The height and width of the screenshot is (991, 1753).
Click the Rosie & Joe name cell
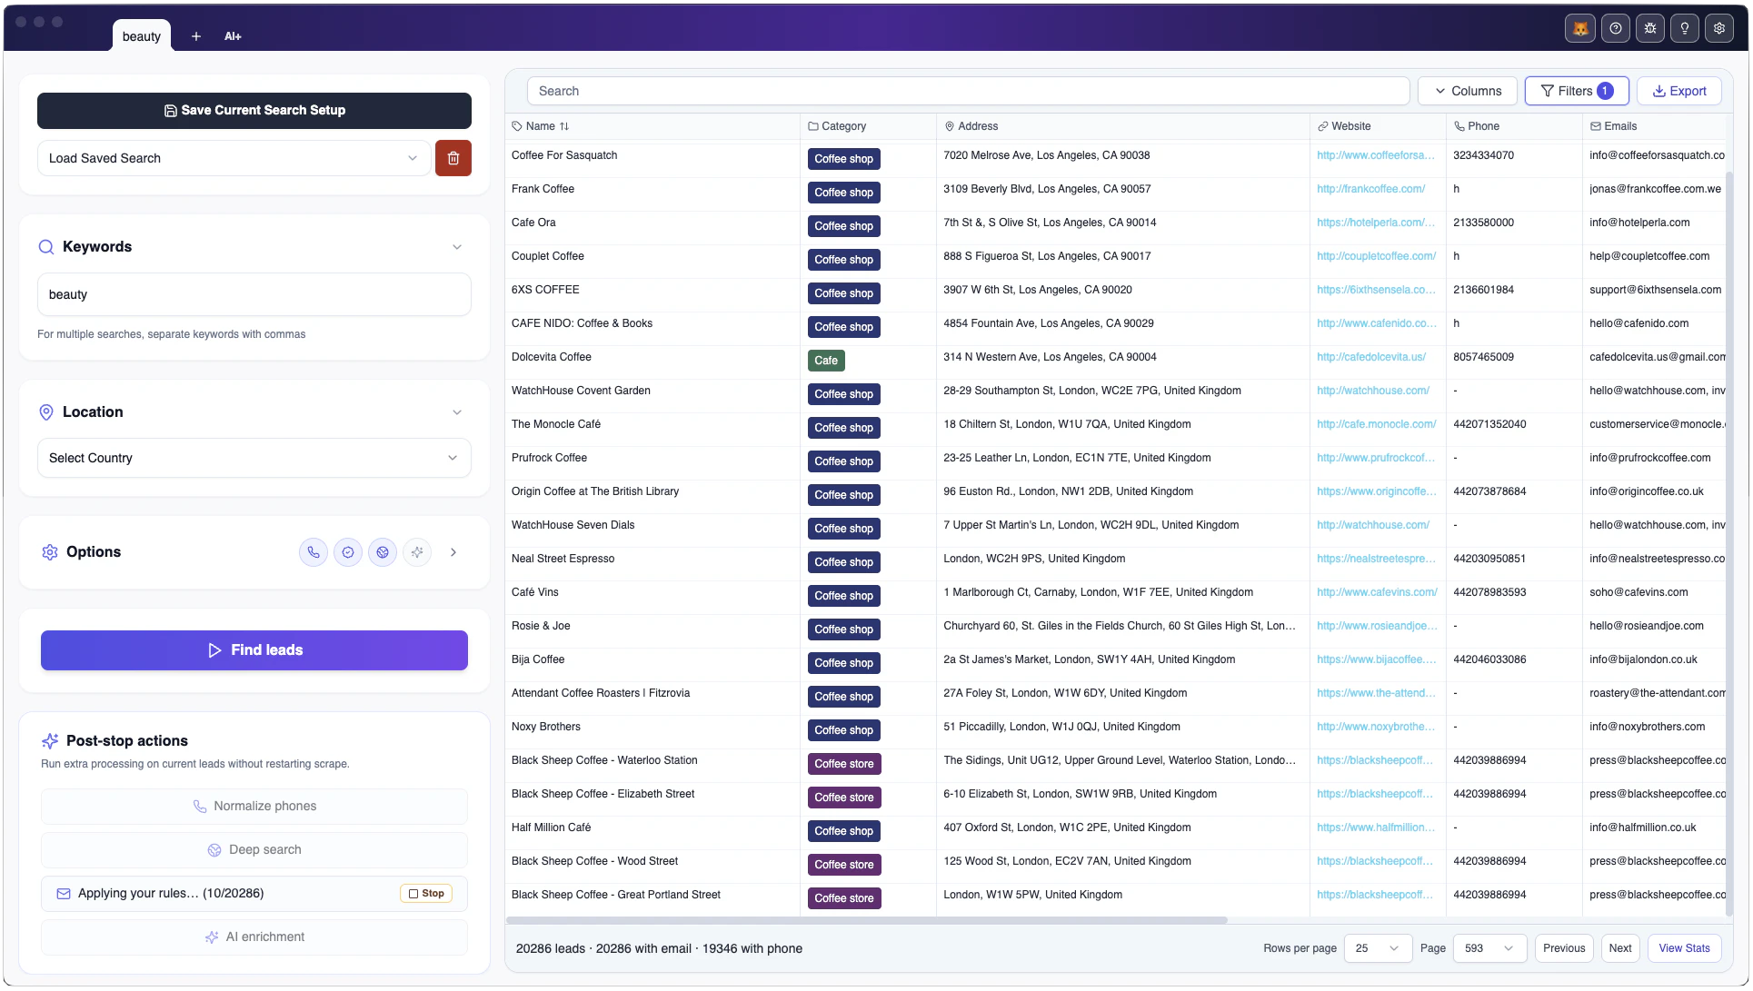[541, 626]
